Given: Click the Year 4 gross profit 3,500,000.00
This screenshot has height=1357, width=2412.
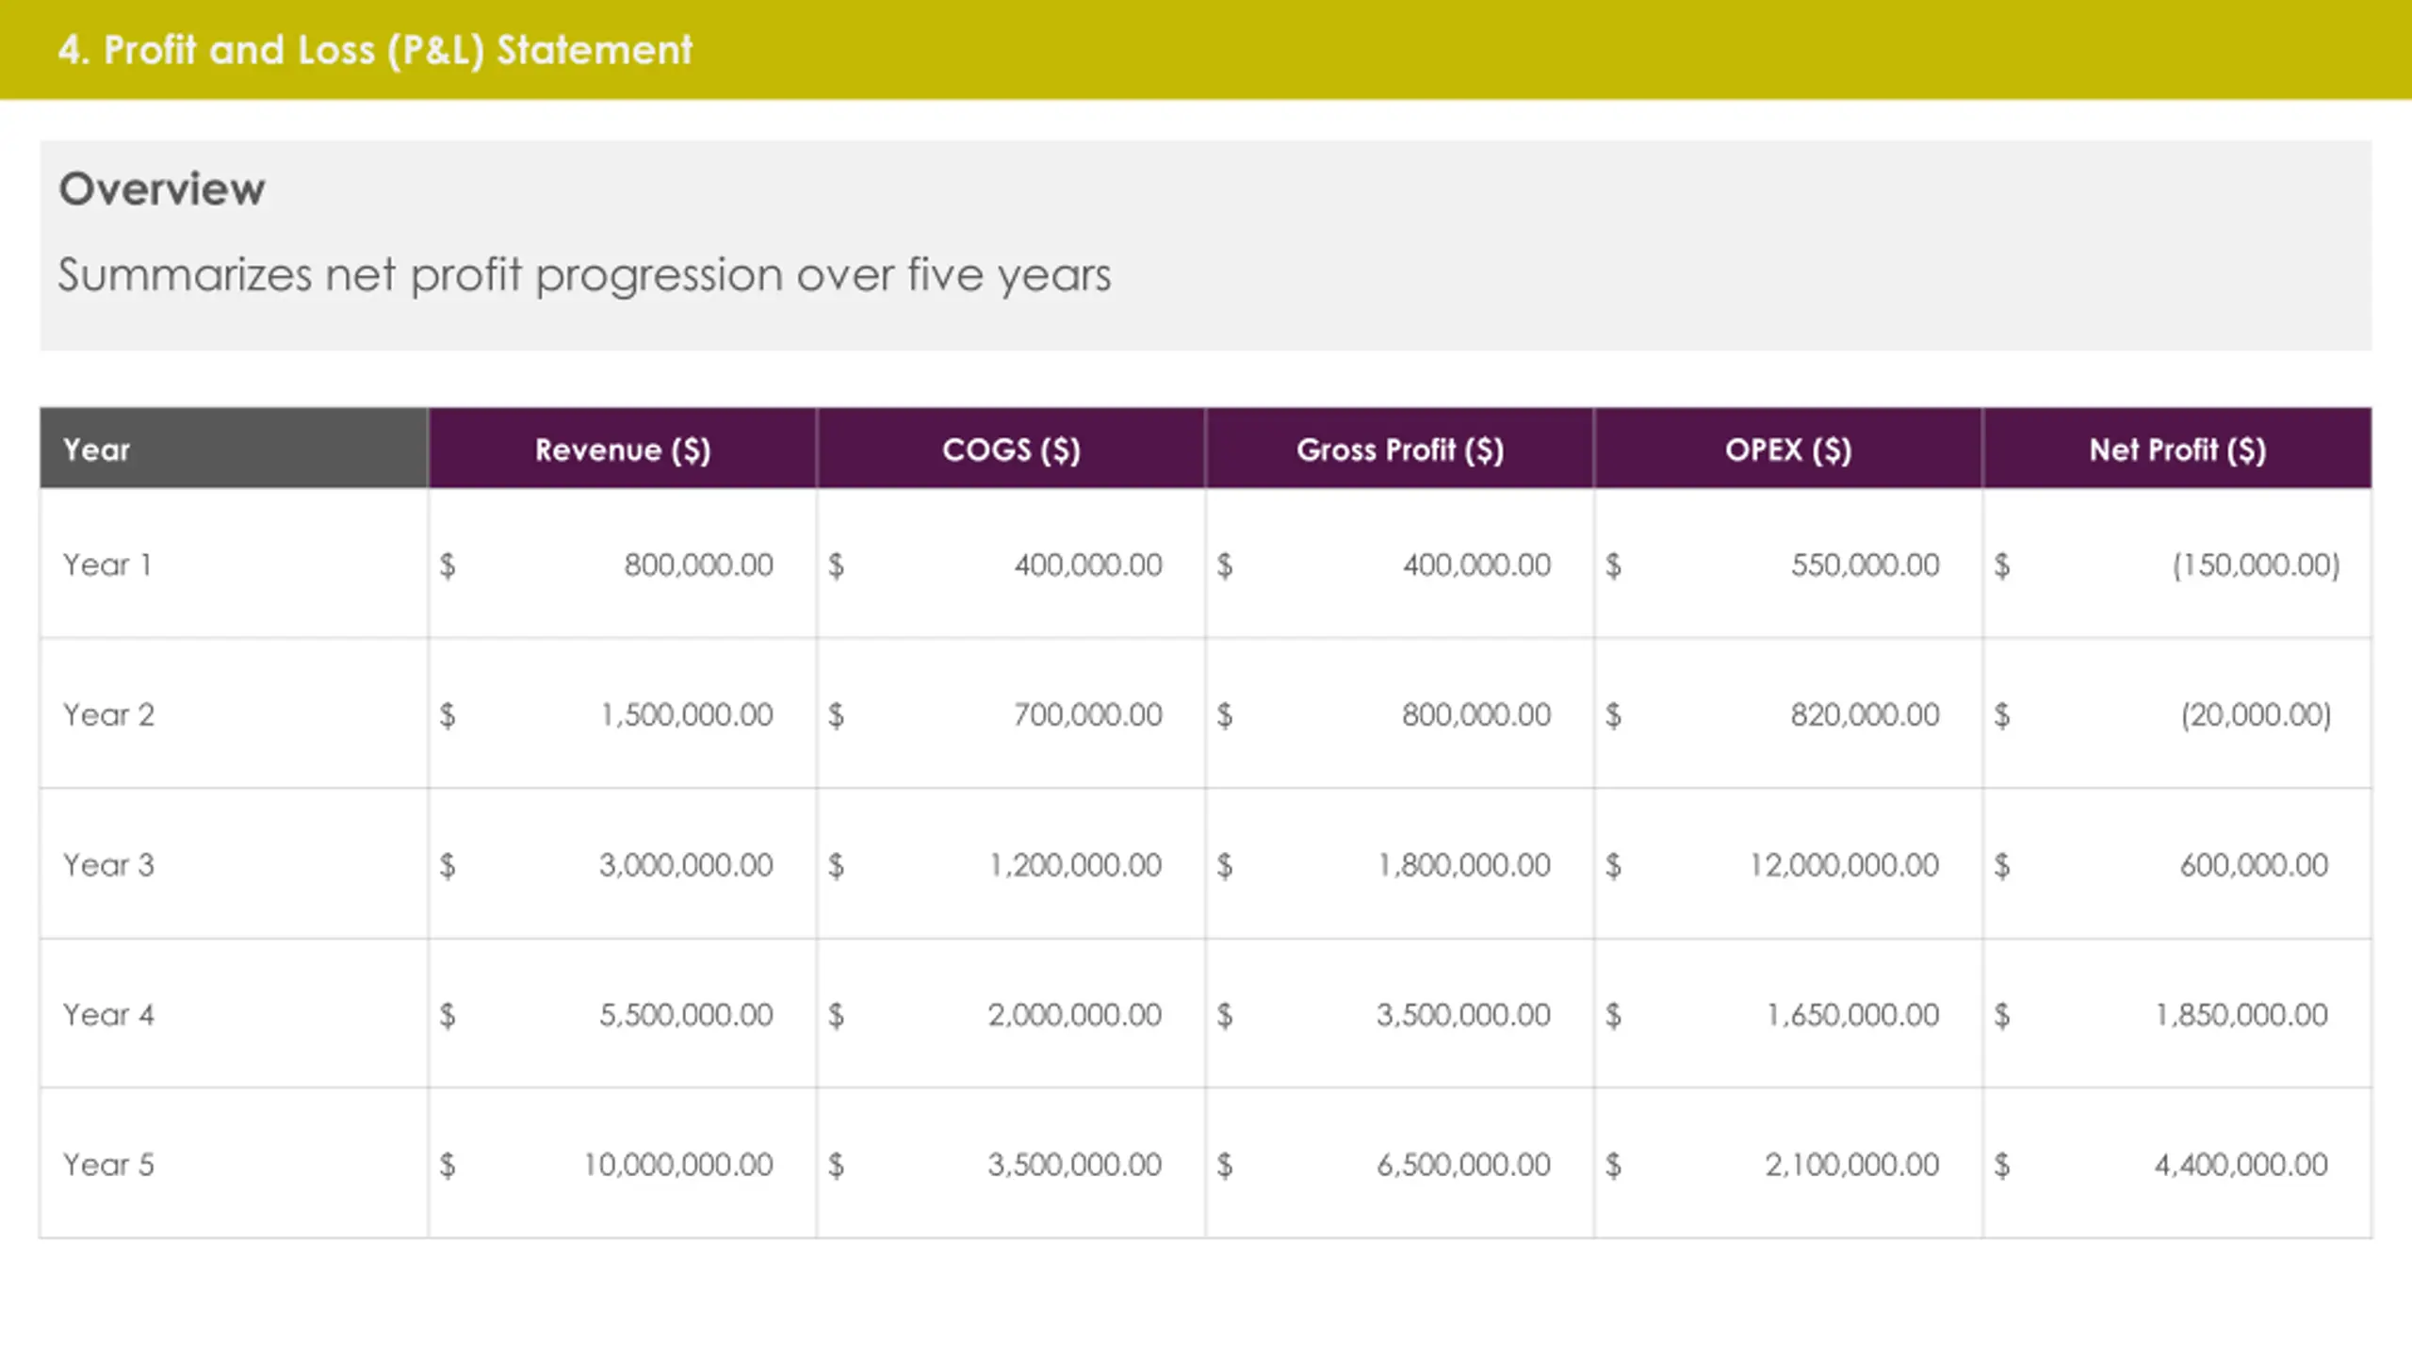Looking at the screenshot, I should [x=1463, y=1014].
